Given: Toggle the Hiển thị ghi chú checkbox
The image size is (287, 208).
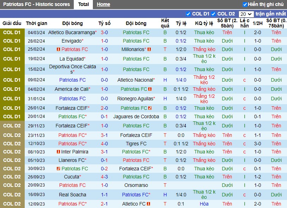Looking at the screenshot, I should [245, 4].
